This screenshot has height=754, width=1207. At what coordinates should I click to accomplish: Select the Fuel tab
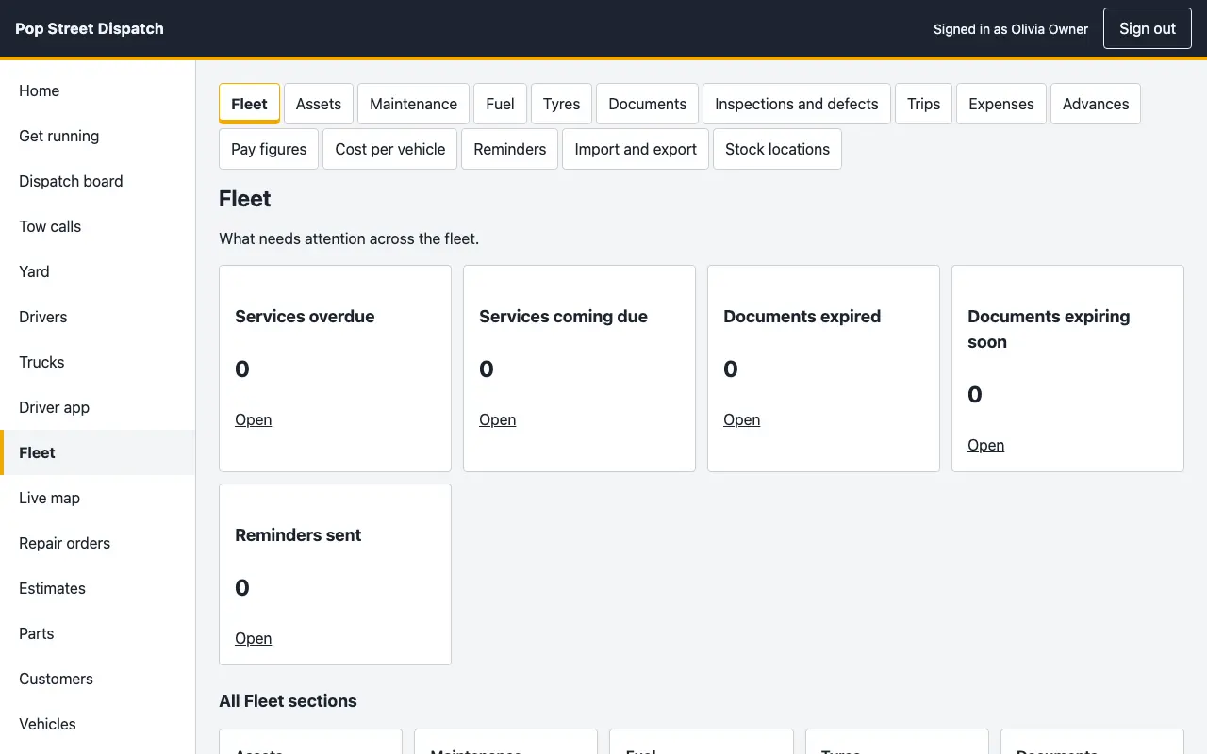pyautogui.click(x=500, y=104)
